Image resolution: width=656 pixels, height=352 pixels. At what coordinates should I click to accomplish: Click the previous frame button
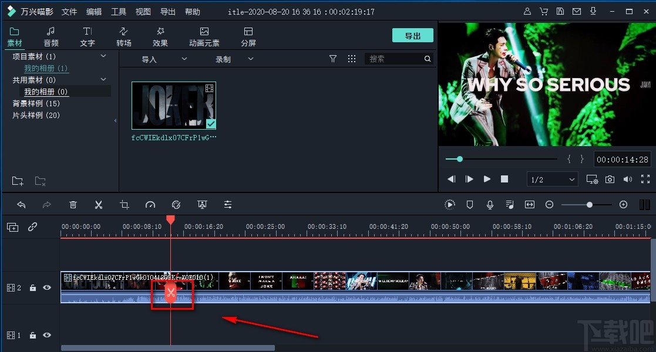tap(451, 179)
